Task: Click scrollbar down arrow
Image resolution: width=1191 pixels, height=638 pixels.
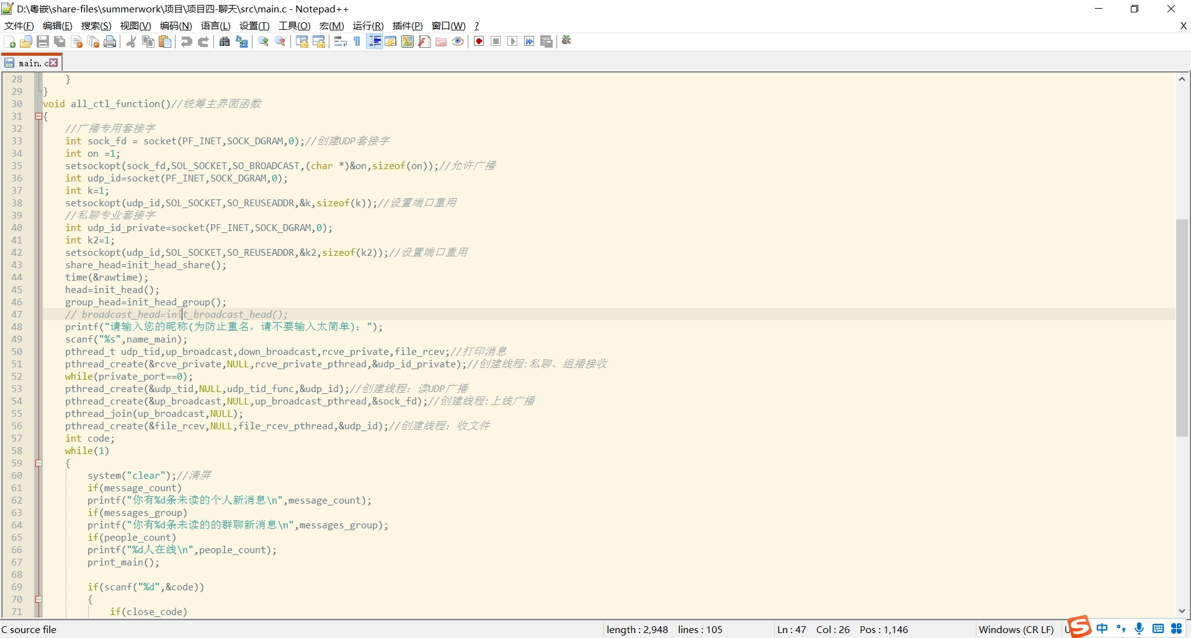Action: tap(1182, 611)
